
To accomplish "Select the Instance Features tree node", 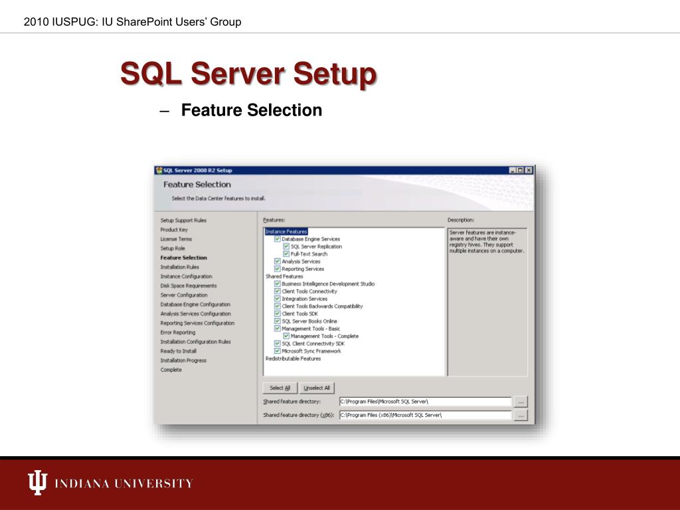I will (x=286, y=232).
